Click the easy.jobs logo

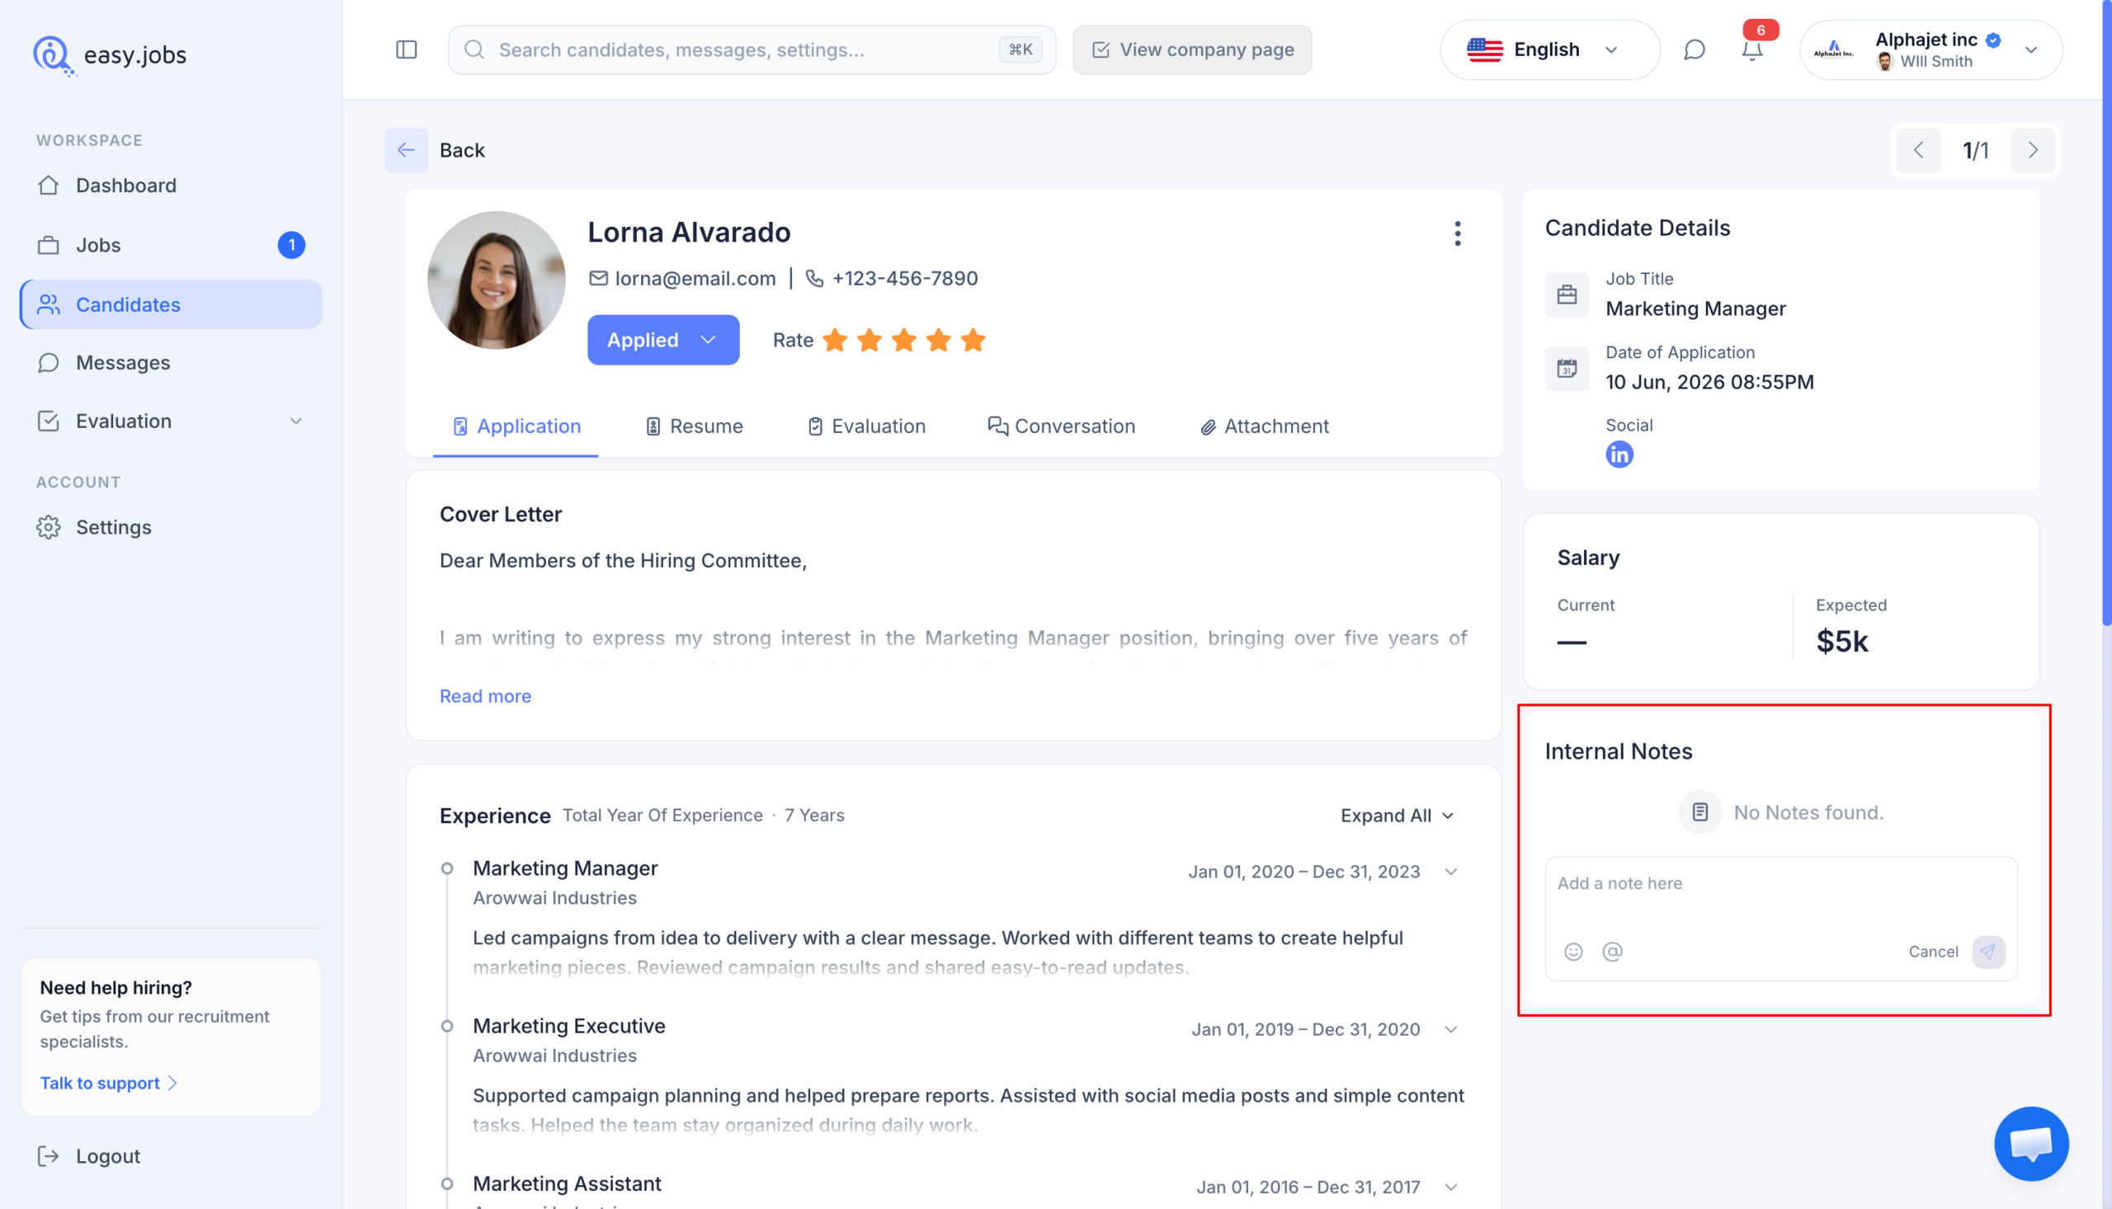[110, 54]
